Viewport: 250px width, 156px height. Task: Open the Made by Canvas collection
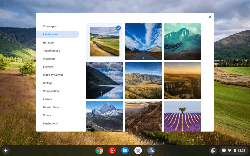coord(53,75)
